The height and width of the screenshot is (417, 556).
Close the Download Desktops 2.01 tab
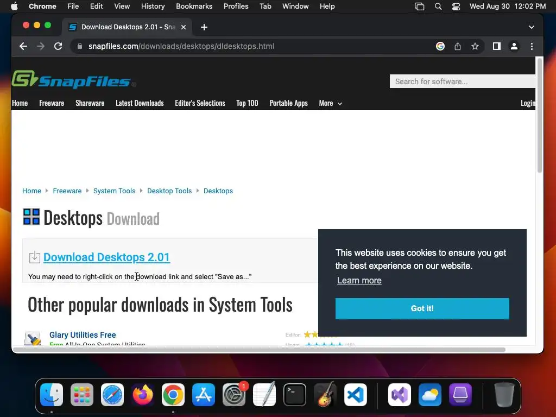184,27
